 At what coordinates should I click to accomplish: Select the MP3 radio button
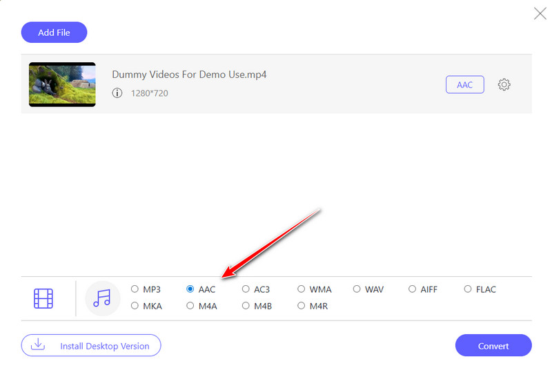[135, 289]
